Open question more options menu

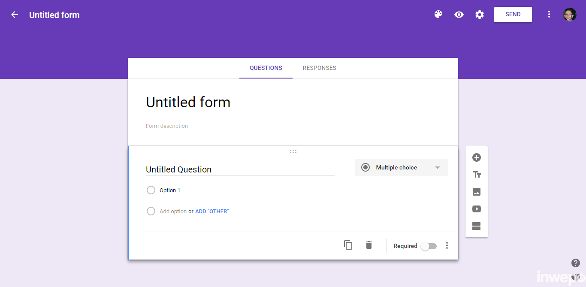(x=447, y=245)
